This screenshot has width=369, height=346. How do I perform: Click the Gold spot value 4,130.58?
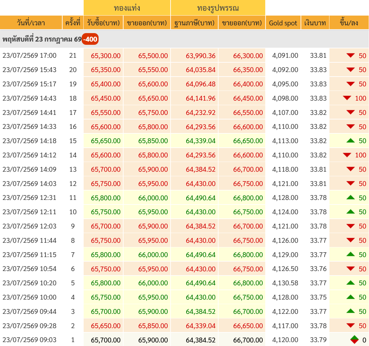point(285,283)
